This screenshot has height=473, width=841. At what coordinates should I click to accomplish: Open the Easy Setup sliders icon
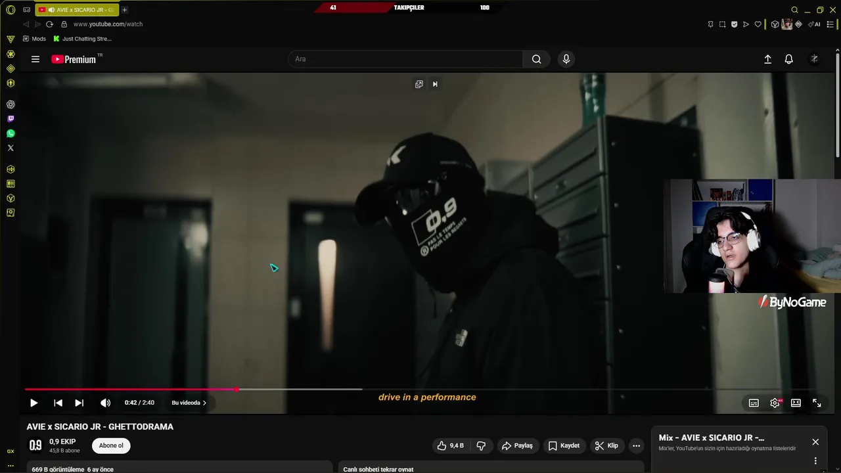pyautogui.click(x=830, y=24)
